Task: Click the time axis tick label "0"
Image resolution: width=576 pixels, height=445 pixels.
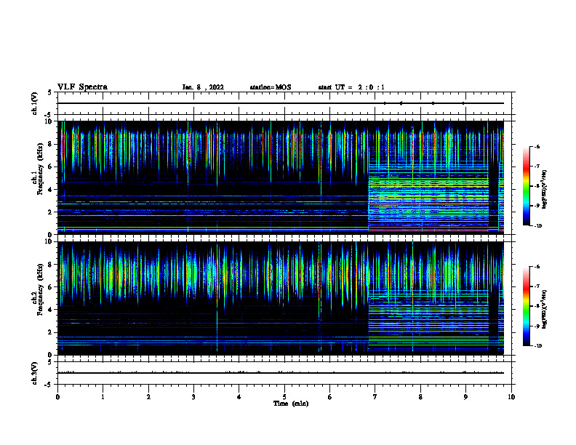Action: 57,397
